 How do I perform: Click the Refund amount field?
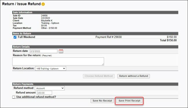pos(44,93)
